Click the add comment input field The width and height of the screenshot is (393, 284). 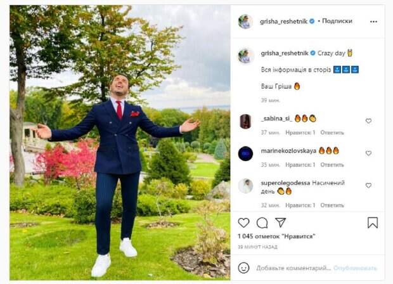click(x=292, y=268)
